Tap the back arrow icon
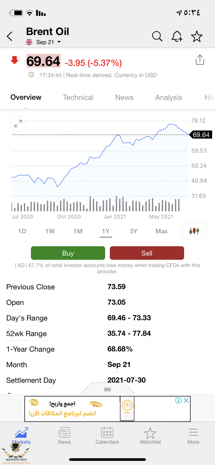The image size is (215, 465). coord(10,36)
